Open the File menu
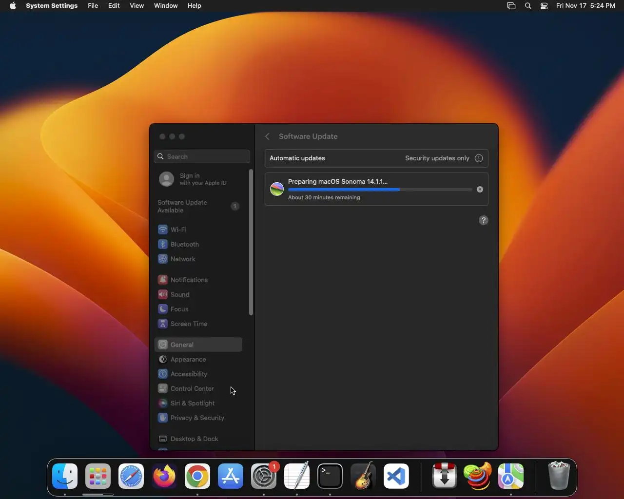 coord(93,6)
